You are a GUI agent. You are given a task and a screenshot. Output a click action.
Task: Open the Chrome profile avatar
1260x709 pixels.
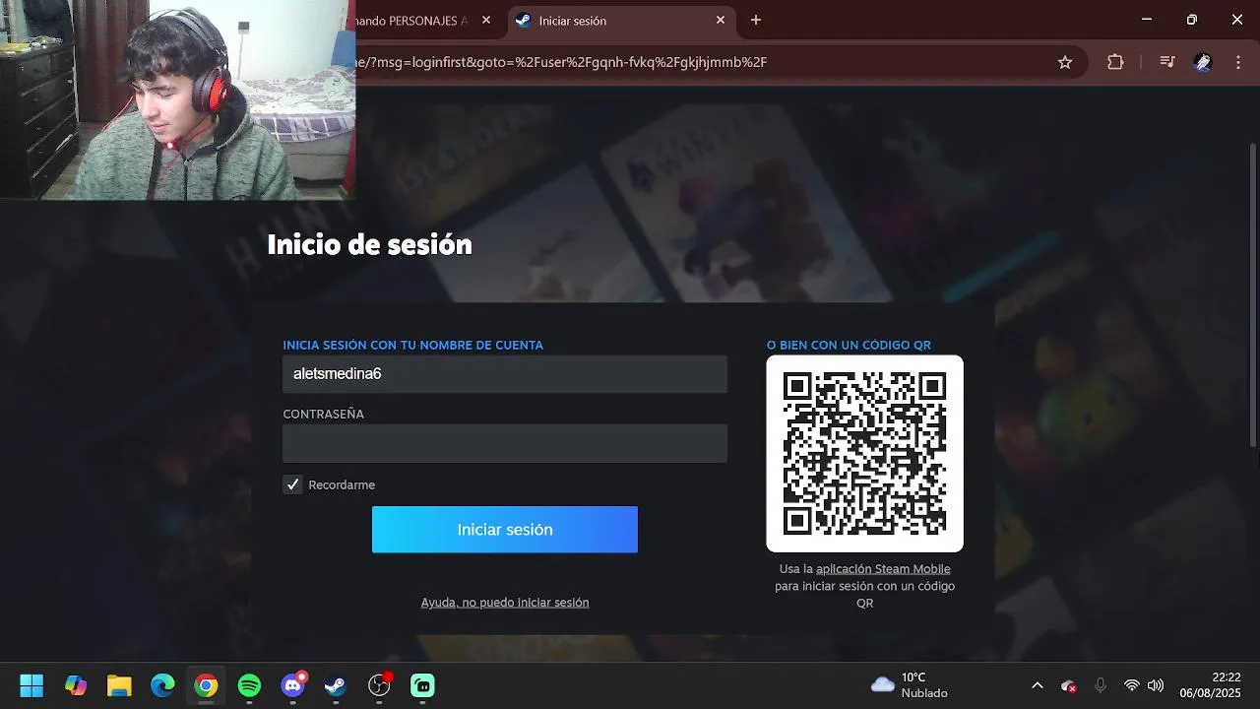click(1202, 62)
